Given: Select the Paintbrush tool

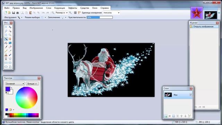Looking at the screenshot, I should click(x=6, y=47).
